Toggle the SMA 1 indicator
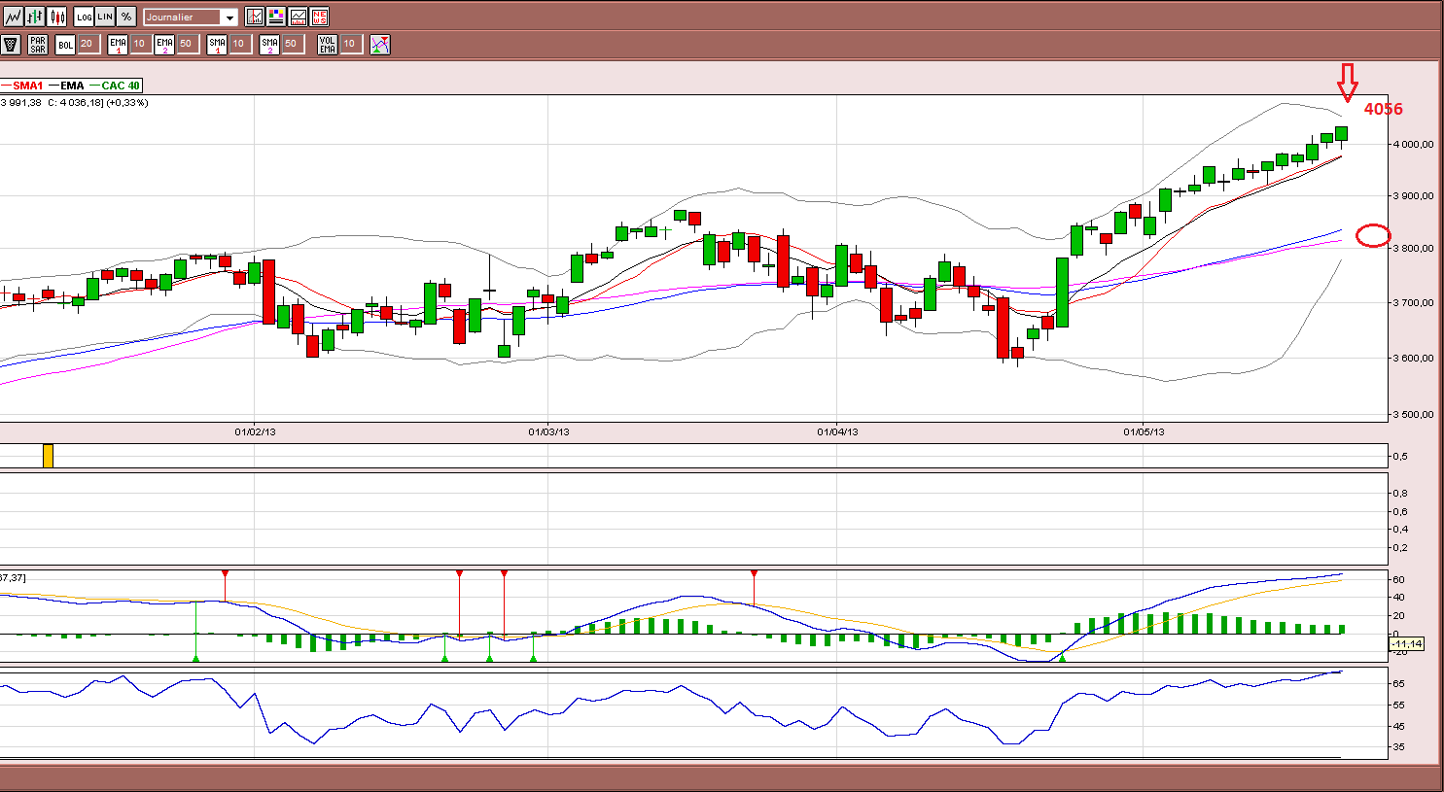 pos(217,45)
